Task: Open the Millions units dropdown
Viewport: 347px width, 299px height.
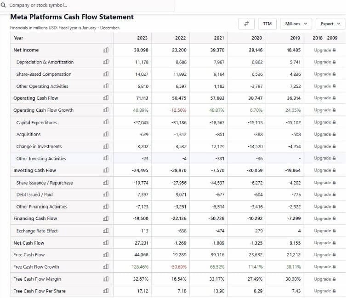Action: (296, 23)
